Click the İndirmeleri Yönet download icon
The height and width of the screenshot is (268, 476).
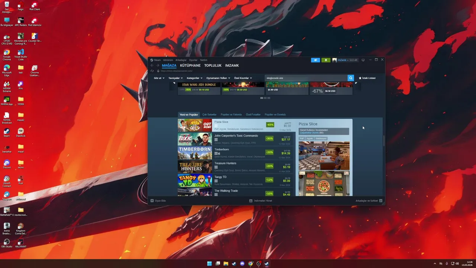click(251, 201)
